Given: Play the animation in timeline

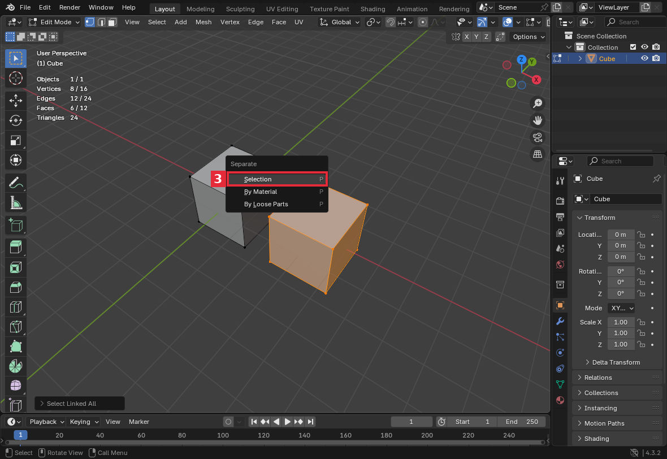Looking at the screenshot, I should coord(287,422).
